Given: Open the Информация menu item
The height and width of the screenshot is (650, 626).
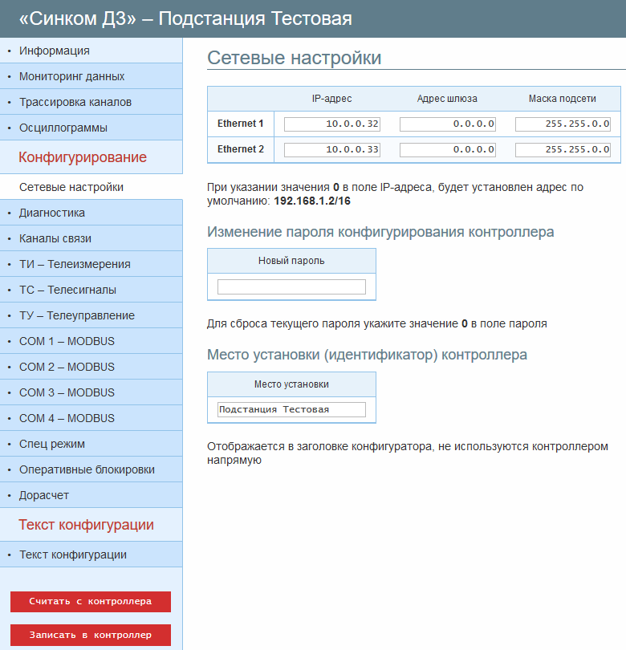Looking at the screenshot, I should tap(55, 51).
